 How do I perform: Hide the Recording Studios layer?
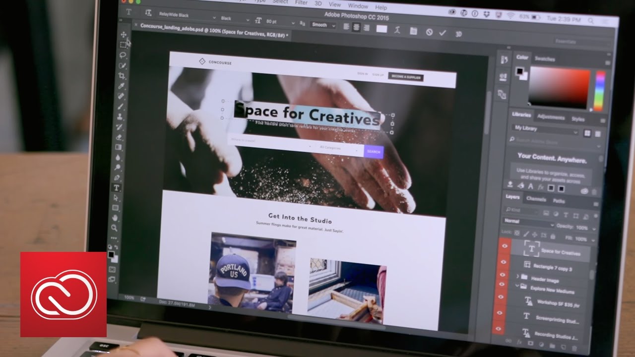point(498,329)
